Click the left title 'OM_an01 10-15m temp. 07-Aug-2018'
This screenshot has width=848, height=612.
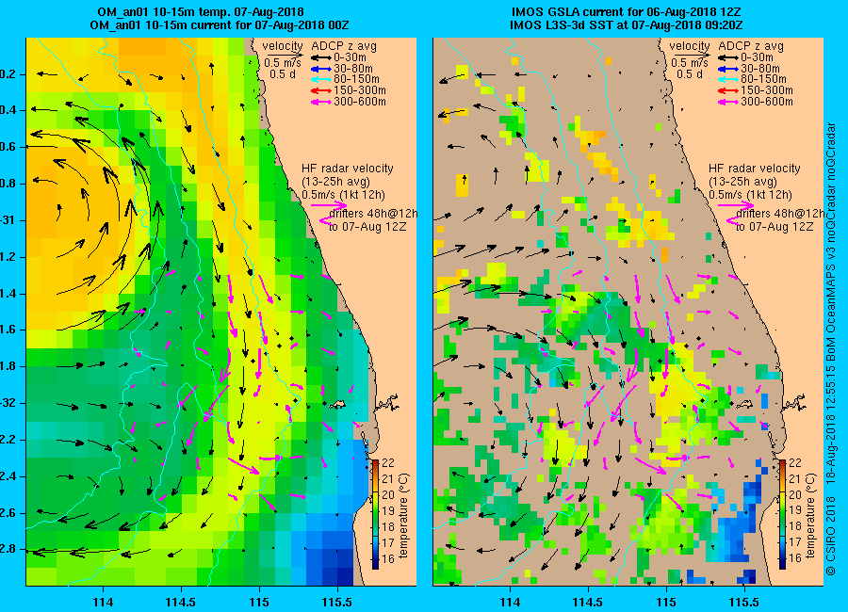(x=201, y=12)
